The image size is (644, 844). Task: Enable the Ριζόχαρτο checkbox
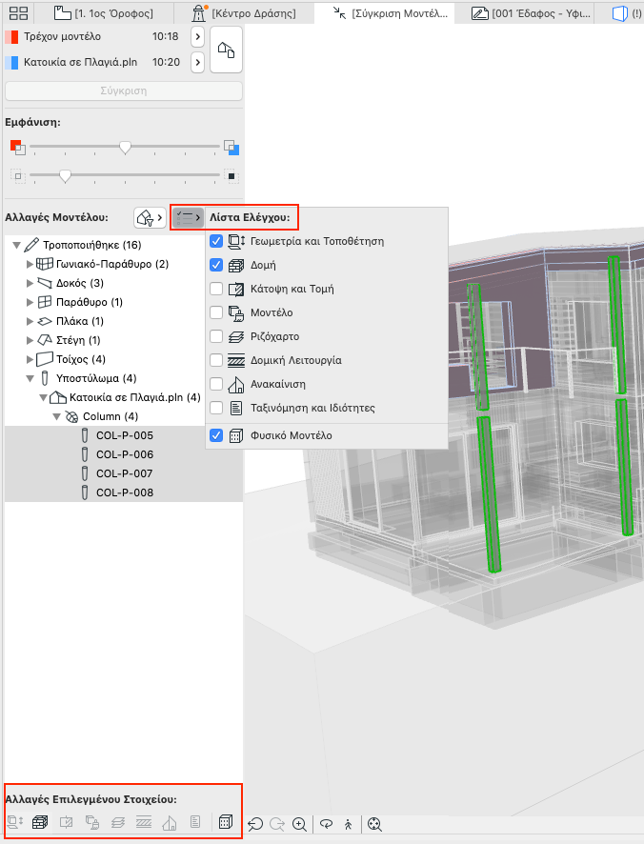[x=216, y=336]
